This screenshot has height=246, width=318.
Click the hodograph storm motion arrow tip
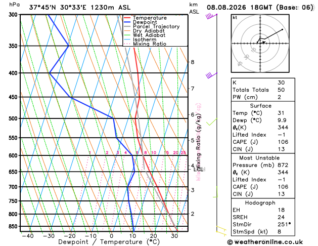click(x=264, y=42)
